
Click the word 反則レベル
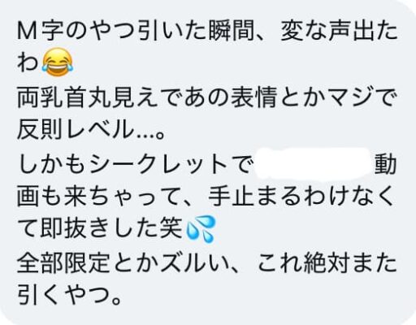[x=76, y=129]
